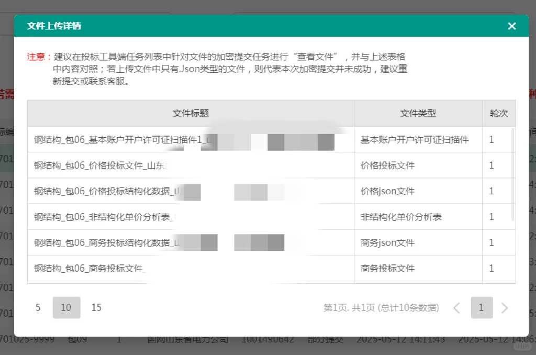Viewport: 536px width, 355px height.
Task: Click the close X on the dialog header
Action: [511, 26]
